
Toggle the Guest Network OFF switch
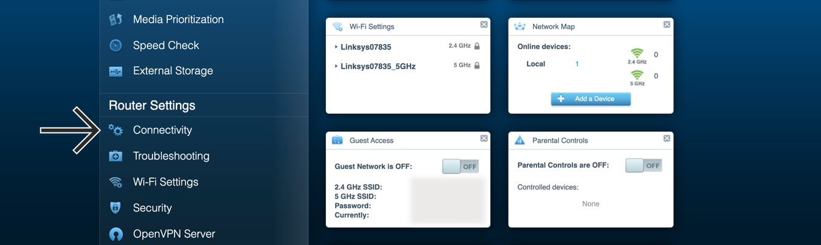(x=461, y=166)
